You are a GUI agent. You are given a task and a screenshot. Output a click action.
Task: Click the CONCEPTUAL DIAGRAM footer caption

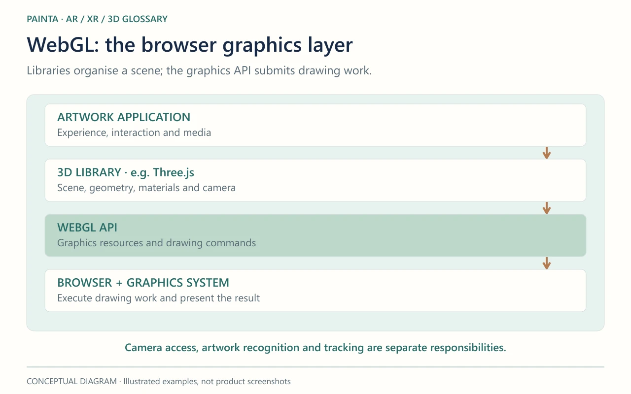point(159,382)
